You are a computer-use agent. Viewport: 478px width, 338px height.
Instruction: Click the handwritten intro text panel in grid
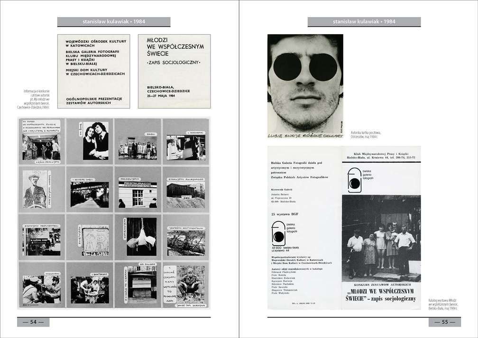pyautogui.click(x=41, y=126)
